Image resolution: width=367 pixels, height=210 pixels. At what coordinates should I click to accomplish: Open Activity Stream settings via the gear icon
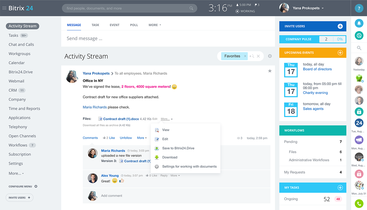tap(270, 56)
